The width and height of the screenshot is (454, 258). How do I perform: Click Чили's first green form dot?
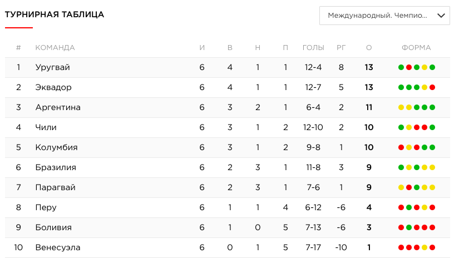point(401,127)
